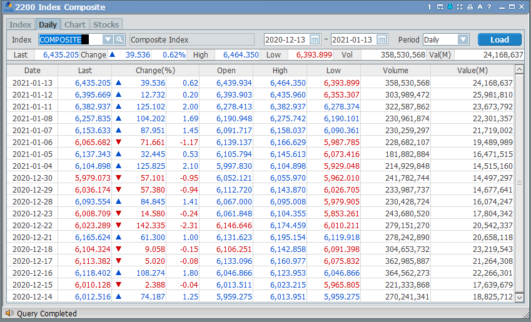The image size is (531, 322).
Task: Click the new window icon in title bar
Action: tap(440, 7)
